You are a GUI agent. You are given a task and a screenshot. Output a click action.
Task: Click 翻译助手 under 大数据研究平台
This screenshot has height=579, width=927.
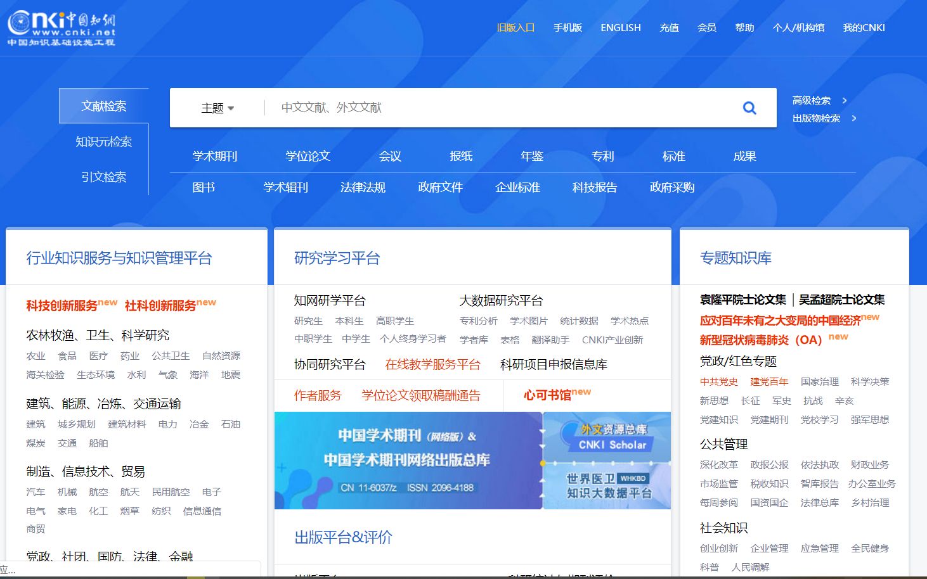click(x=550, y=340)
